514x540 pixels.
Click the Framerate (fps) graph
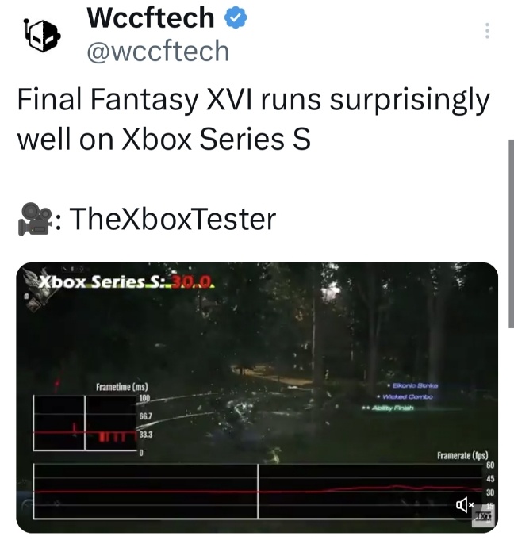click(258, 491)
